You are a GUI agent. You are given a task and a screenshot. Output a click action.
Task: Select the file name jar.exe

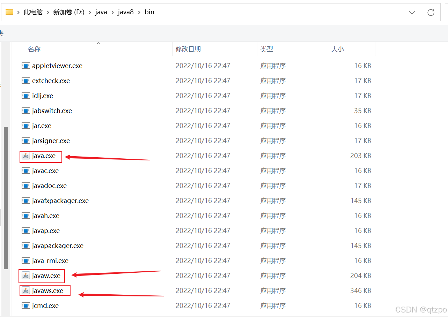coord(42,126)
